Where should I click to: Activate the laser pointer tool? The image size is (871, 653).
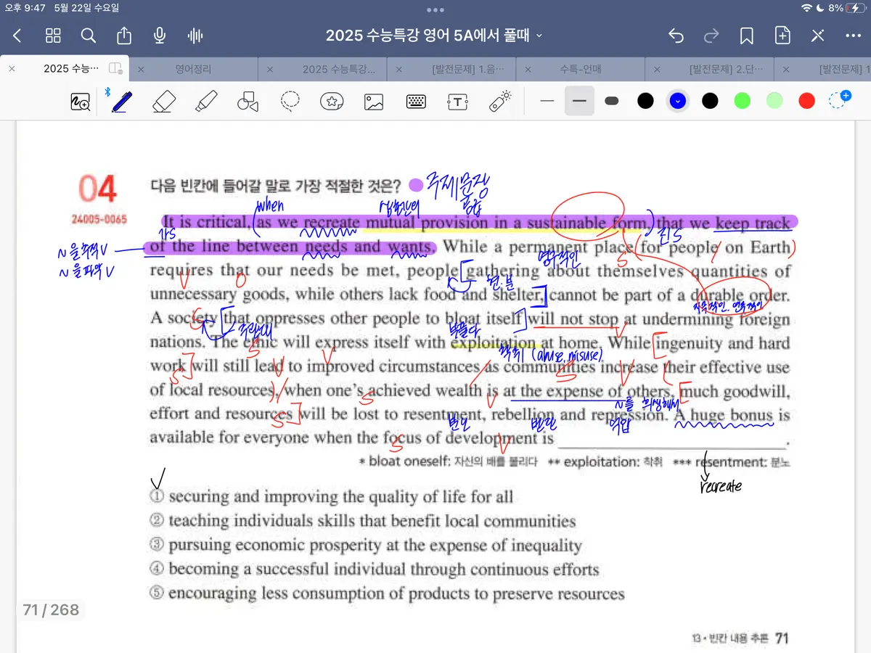(x=500, y=101)
